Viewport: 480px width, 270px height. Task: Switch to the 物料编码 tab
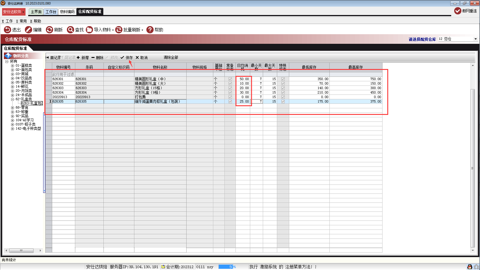pyautogui.click(x=67, y=12)
